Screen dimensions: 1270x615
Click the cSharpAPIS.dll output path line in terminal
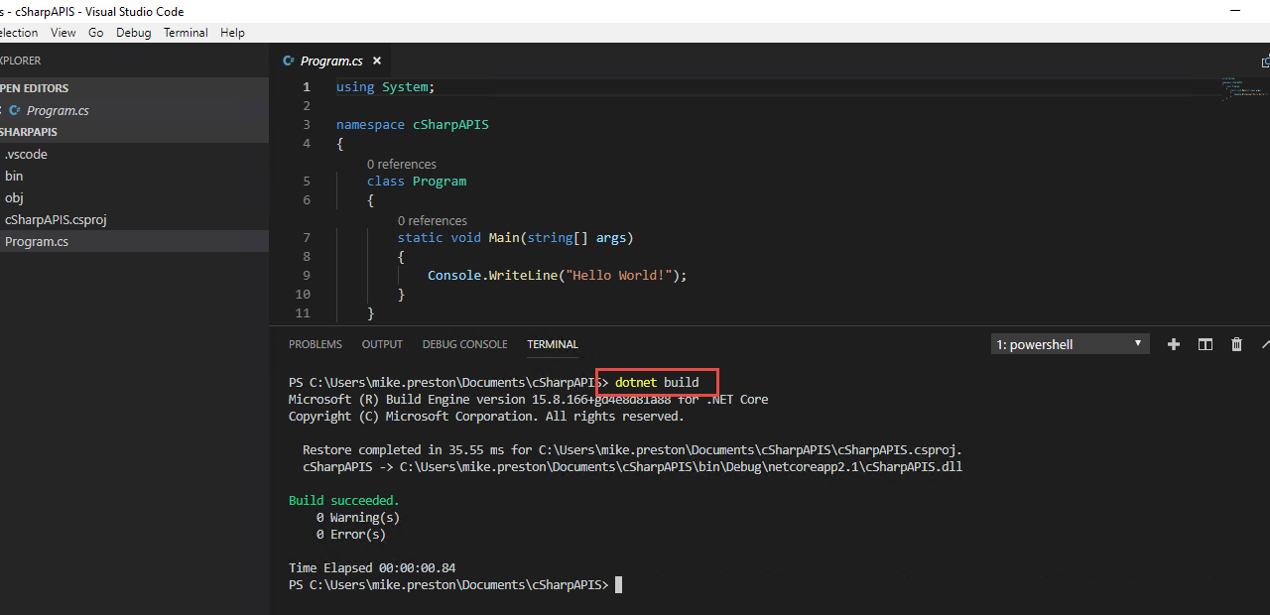(x=632, y=467)
